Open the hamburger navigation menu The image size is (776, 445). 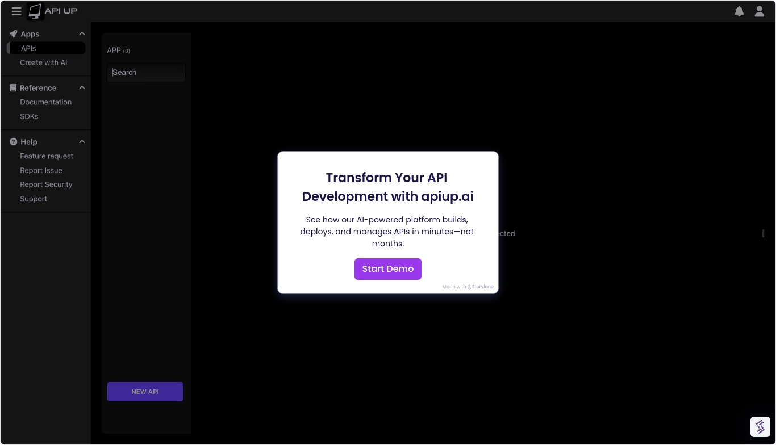[16, 11]
